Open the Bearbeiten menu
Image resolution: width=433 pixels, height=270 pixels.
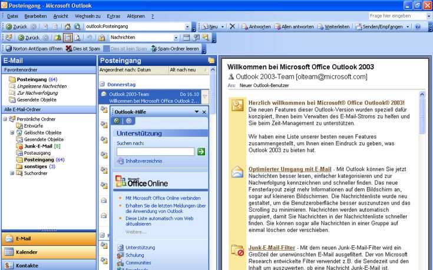(x=35, y=16)
